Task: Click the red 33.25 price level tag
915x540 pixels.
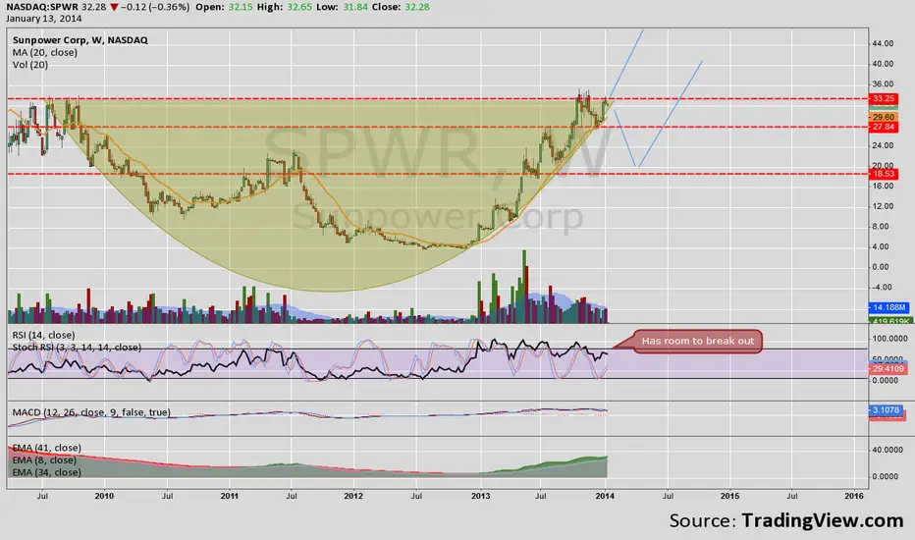Action: pyautogui.click(x=883, y=98)
